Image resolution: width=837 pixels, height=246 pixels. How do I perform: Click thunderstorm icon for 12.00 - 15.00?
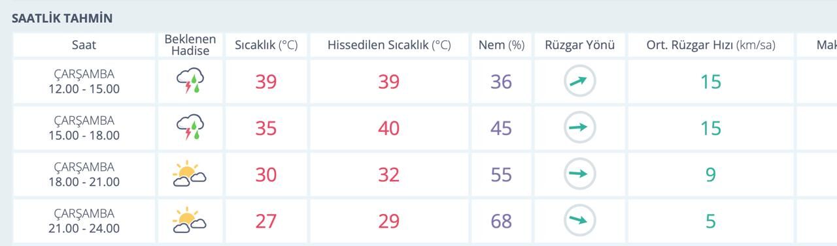tap(190, 82)
